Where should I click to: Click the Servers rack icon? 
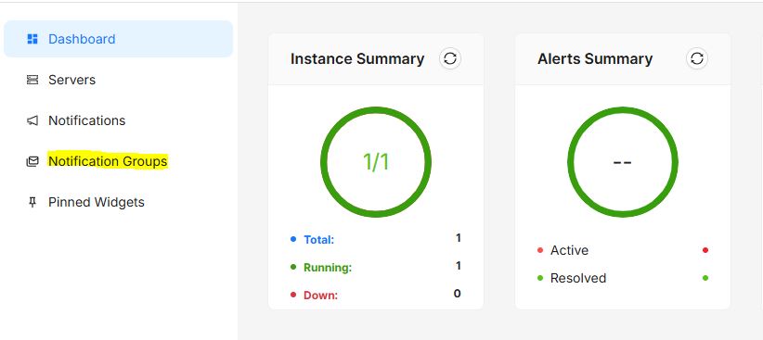[32, 80]
